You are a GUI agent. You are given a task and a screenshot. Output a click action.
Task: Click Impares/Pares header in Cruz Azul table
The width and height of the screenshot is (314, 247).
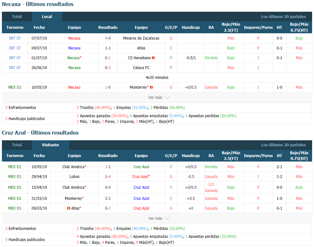258,156
